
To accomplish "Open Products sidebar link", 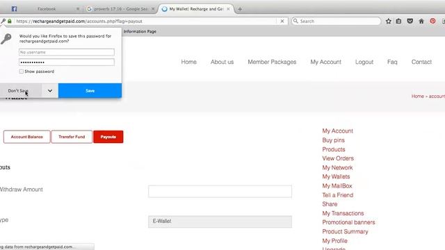I will [334, 149].
